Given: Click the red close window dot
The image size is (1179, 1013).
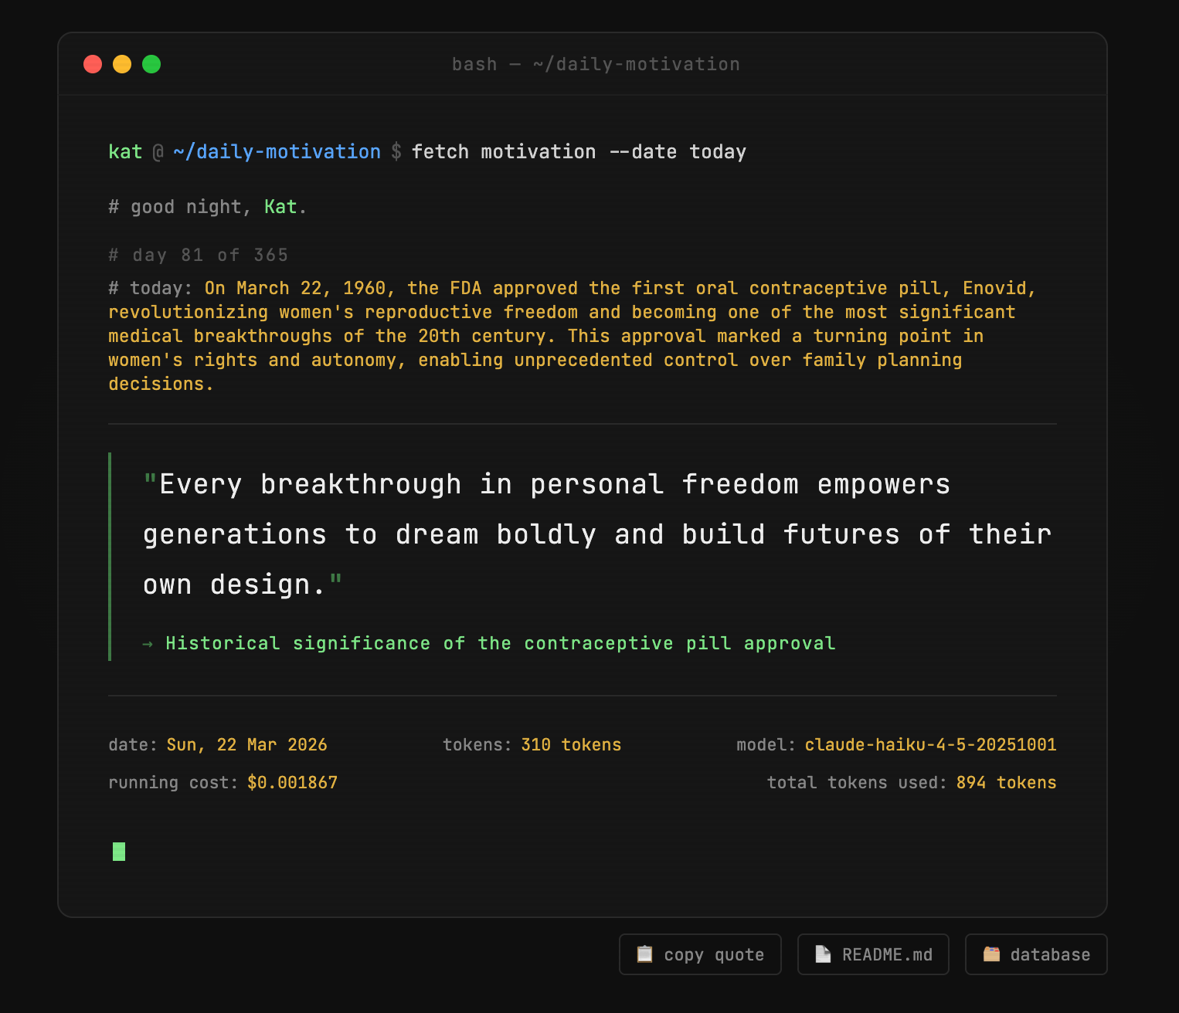Looking at the screenshot, I should (93, 64).
